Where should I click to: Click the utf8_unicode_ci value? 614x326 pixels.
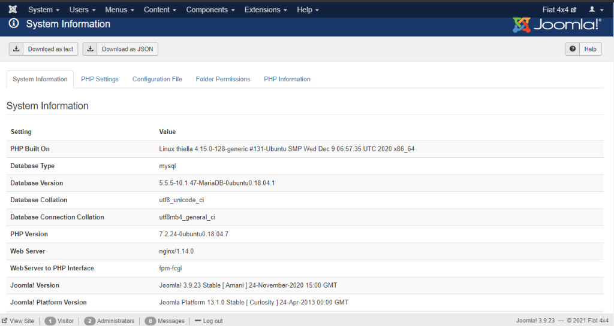pos(181,200)
